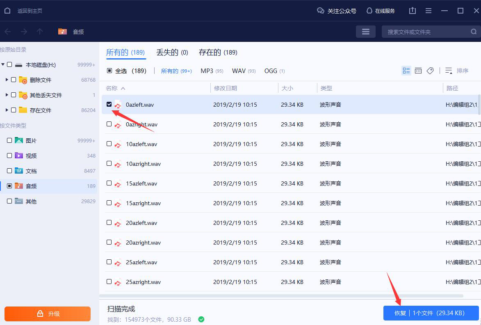The image size is (481, 325).
Task: Expand the 删除文件 tree node
Action: 7,80
